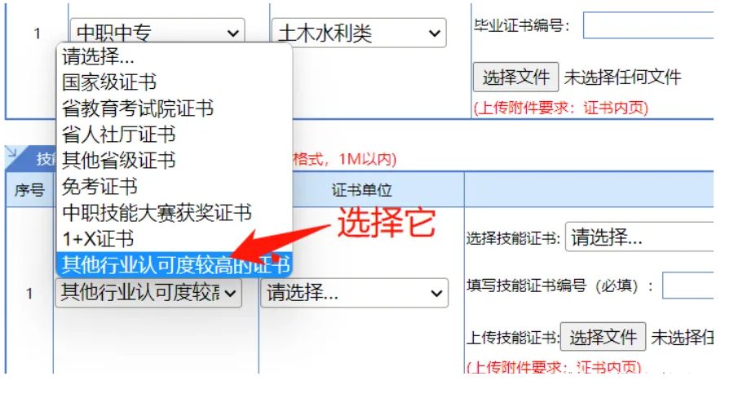Open the 选择技能证书 请选择... dropdown
The image size is (734, 416).
pyautogui.click(x=639, y=237)
